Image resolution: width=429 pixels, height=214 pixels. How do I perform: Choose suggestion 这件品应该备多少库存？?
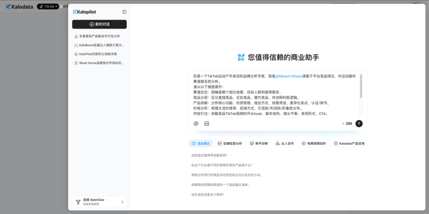point(208,195)
